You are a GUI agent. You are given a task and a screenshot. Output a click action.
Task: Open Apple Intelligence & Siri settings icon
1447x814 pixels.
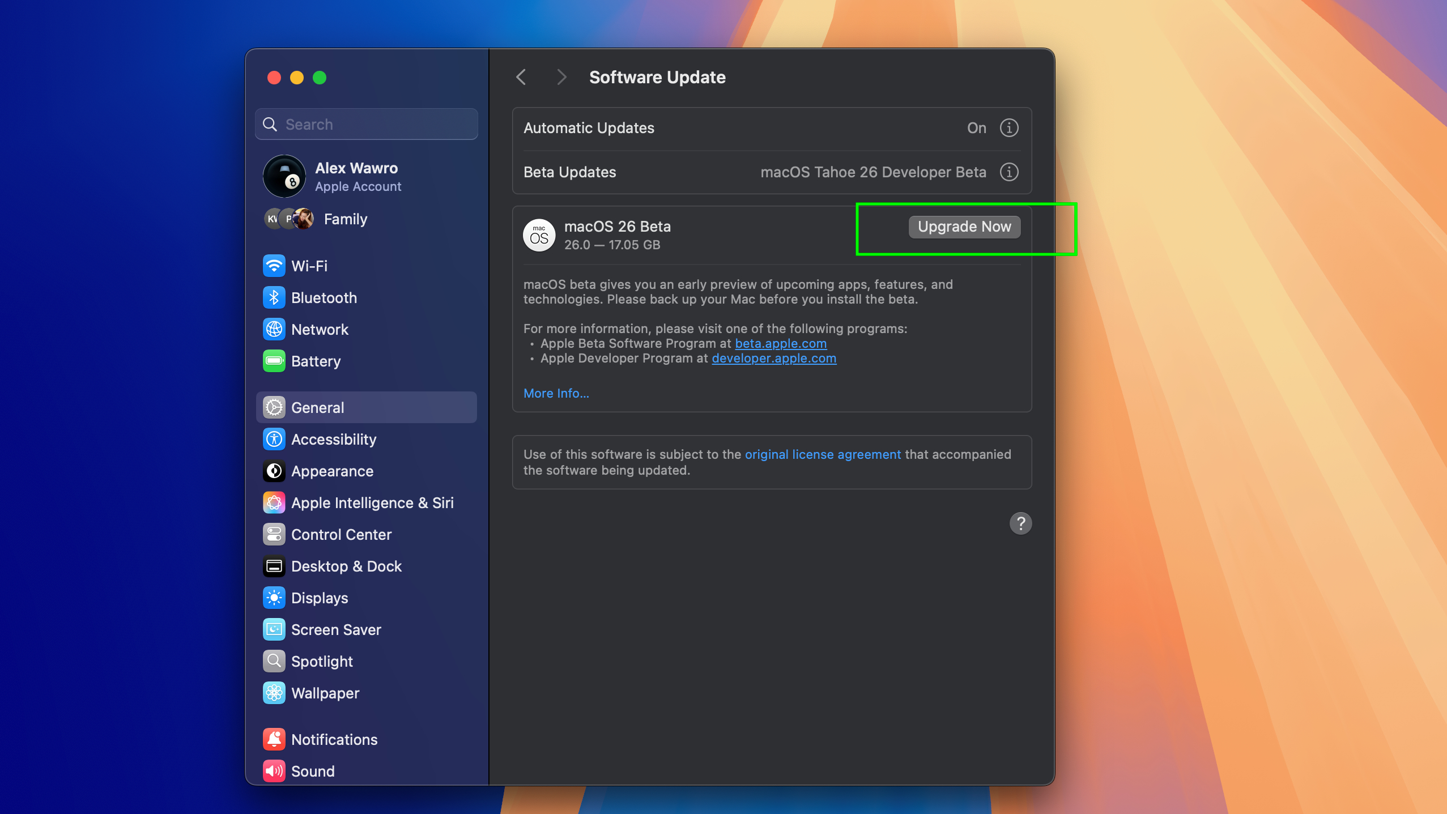(x=274, y=502)
